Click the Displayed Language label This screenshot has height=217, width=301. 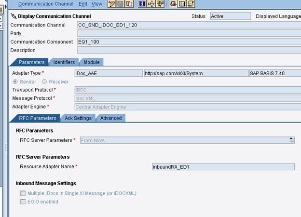pyautogui.click(x=278, y=16)
